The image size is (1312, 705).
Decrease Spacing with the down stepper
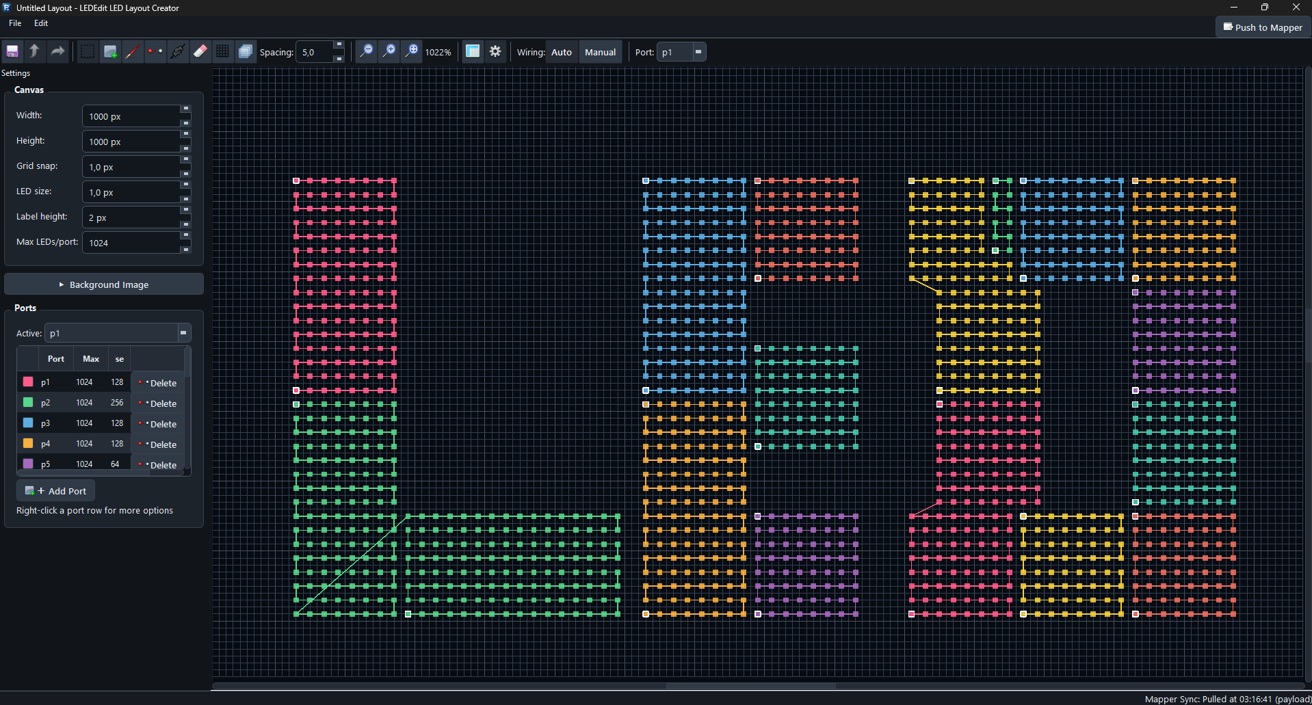pos(339,59)
